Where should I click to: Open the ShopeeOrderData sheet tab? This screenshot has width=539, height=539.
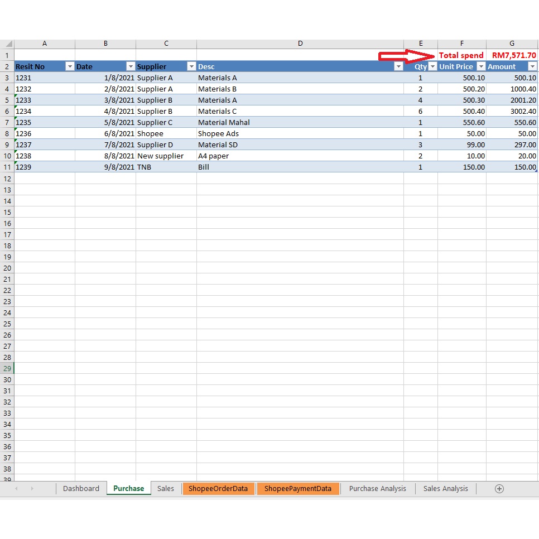point(218,489)
